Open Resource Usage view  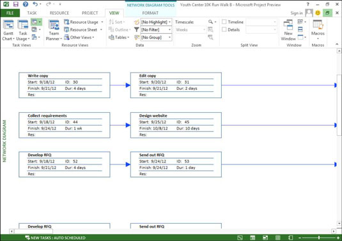83,22
